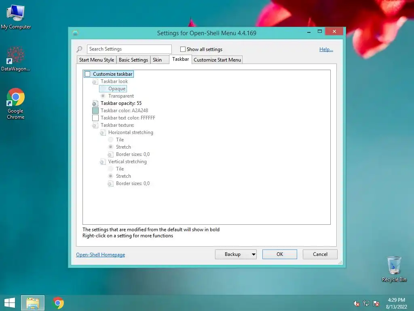Open My Computer desktop icon
The image size is (414, 311).
click(x=16, y=17)
